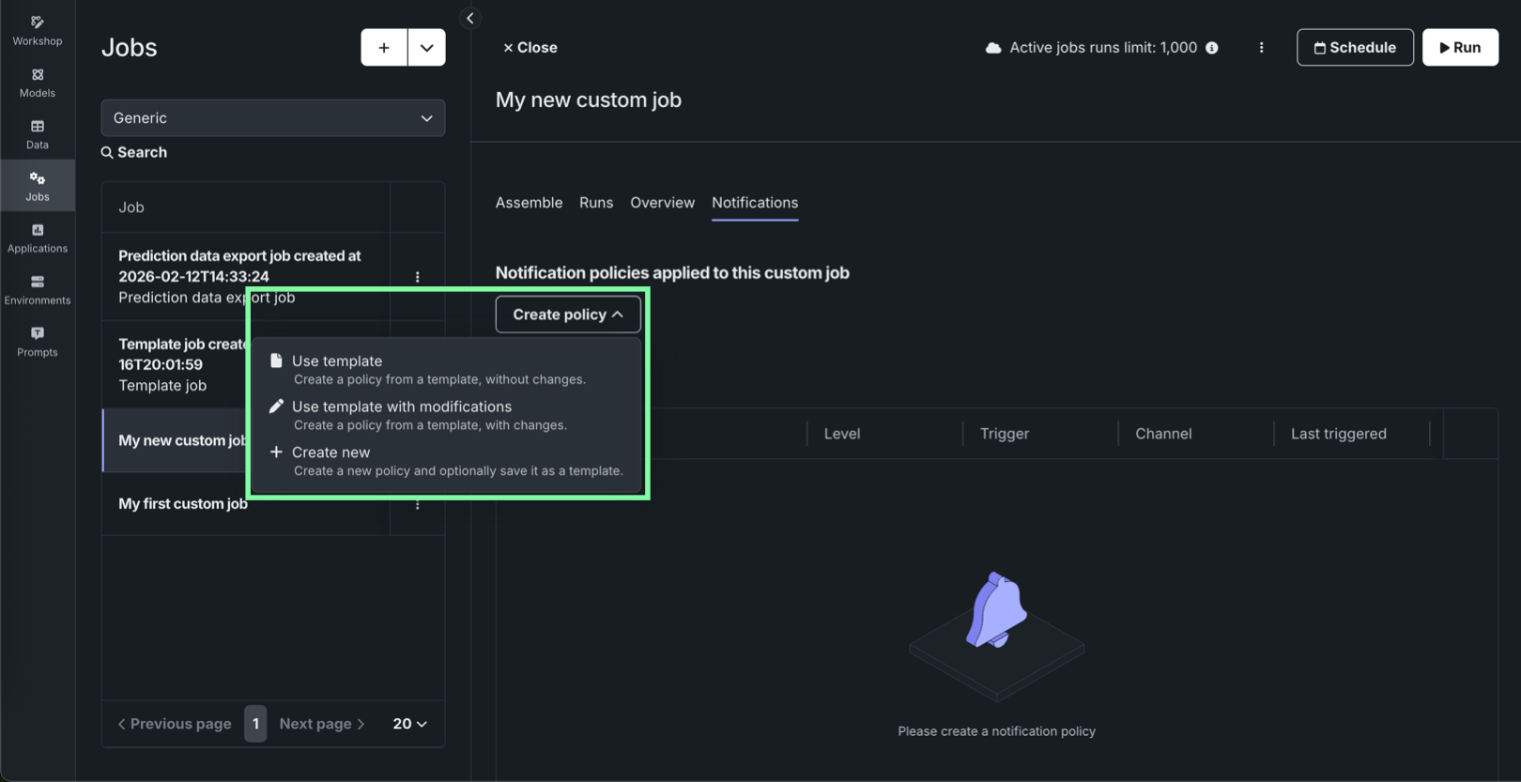The image size is (1521, 782).
Task: Collapse the Jobs panel with chevron arrow
Action: tap(470, 18)
